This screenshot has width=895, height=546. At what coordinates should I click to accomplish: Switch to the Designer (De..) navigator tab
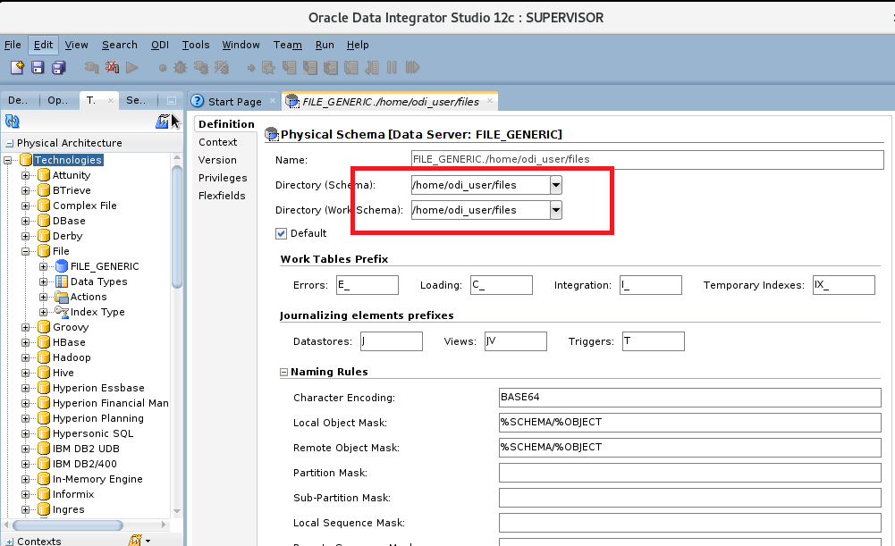point(18,100)
